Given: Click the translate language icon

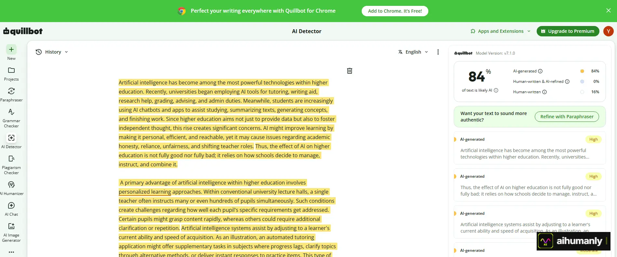Looking at the screenshot, I should point(400,52).
